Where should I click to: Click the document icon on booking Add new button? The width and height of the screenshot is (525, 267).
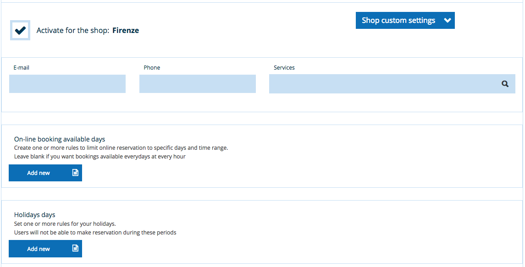(x=75, y=173)
